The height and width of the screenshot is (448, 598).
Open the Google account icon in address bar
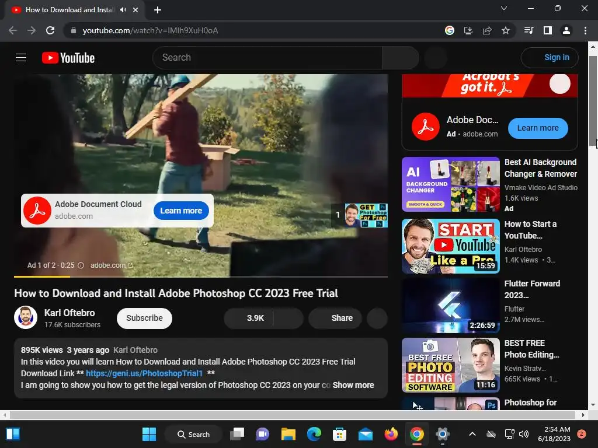click(450, 30)
